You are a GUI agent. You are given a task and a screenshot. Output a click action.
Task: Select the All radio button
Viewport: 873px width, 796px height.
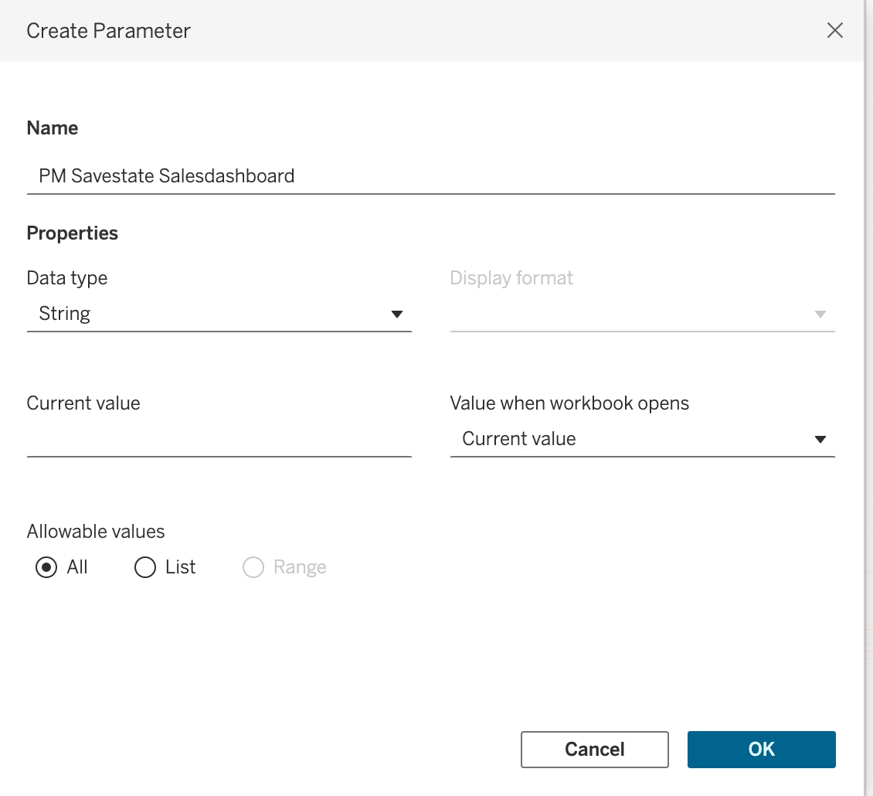pos(47,568)
